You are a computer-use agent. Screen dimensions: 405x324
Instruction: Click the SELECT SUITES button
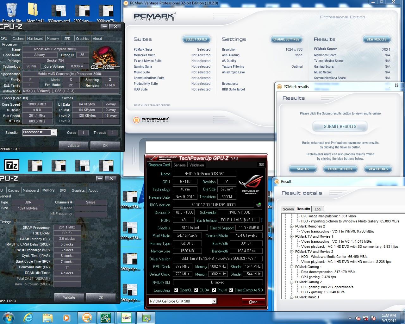(196, 39)
